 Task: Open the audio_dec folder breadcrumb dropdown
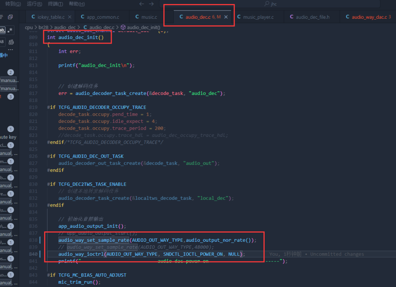65,27
